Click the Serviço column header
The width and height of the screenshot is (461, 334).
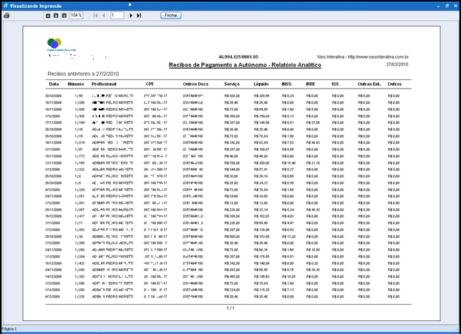pos(232,84)
